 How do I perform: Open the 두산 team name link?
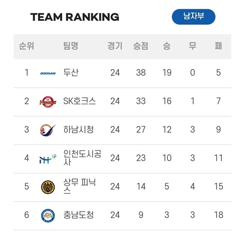coord(71,72)
